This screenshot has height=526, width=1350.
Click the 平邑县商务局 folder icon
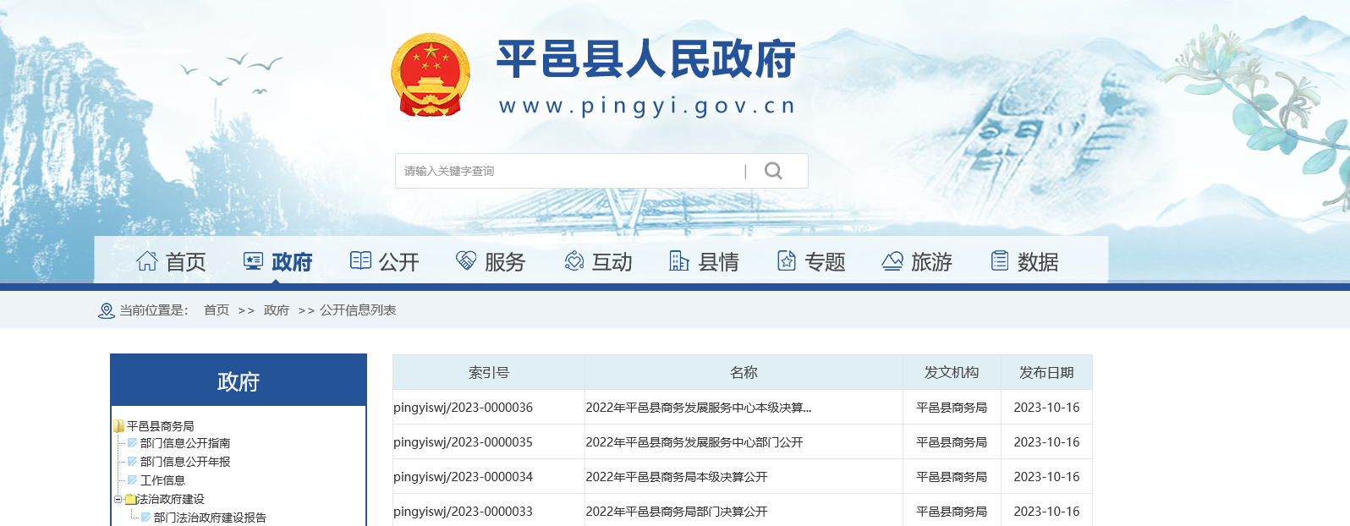[x=119, y=426]
